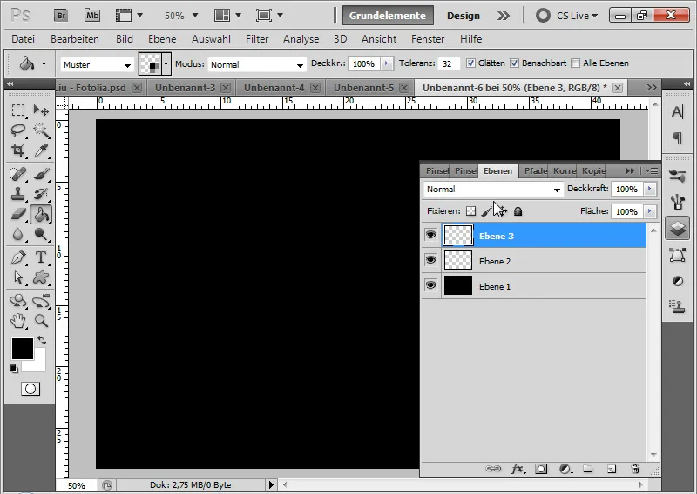This screenshot has width=697, height=494.
Task: Select the Rectangular Marquee tool
Action: pos(18,110)
